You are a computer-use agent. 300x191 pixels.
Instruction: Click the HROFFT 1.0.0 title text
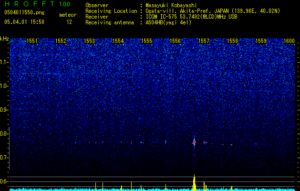[38, 4]
